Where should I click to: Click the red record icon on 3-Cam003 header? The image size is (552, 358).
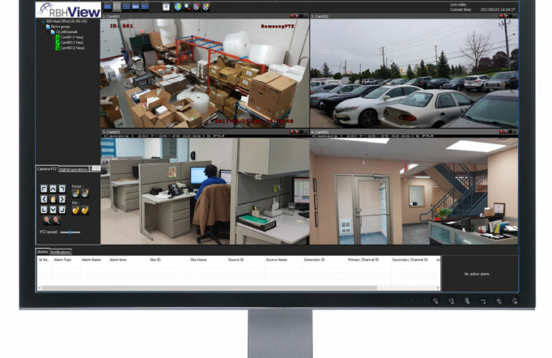pos(292,131)
